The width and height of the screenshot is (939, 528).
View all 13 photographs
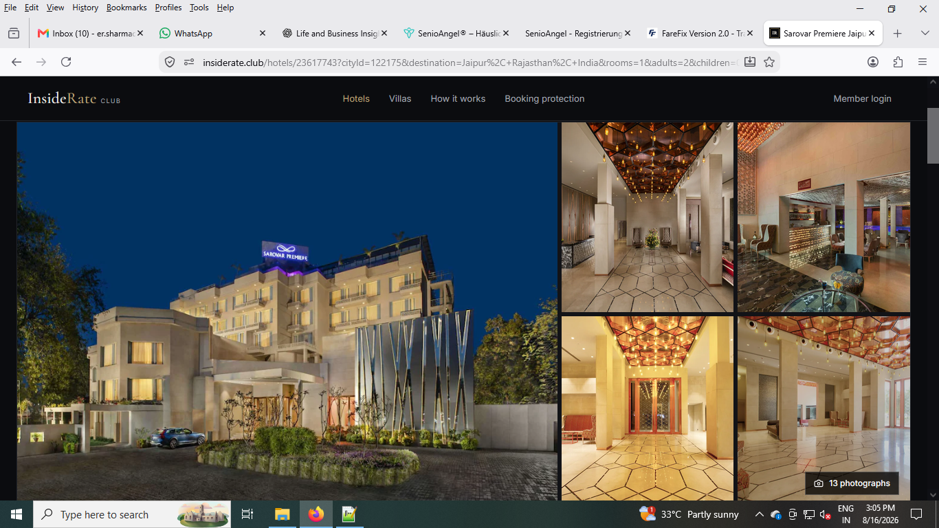[x=852, y=483]
